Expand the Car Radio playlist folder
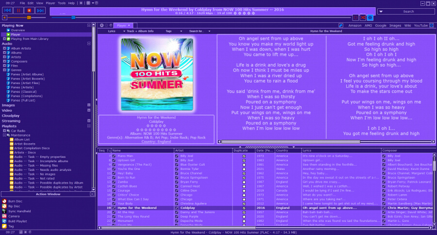This screenshot has width=437, height=235. (x=4, y=131)
